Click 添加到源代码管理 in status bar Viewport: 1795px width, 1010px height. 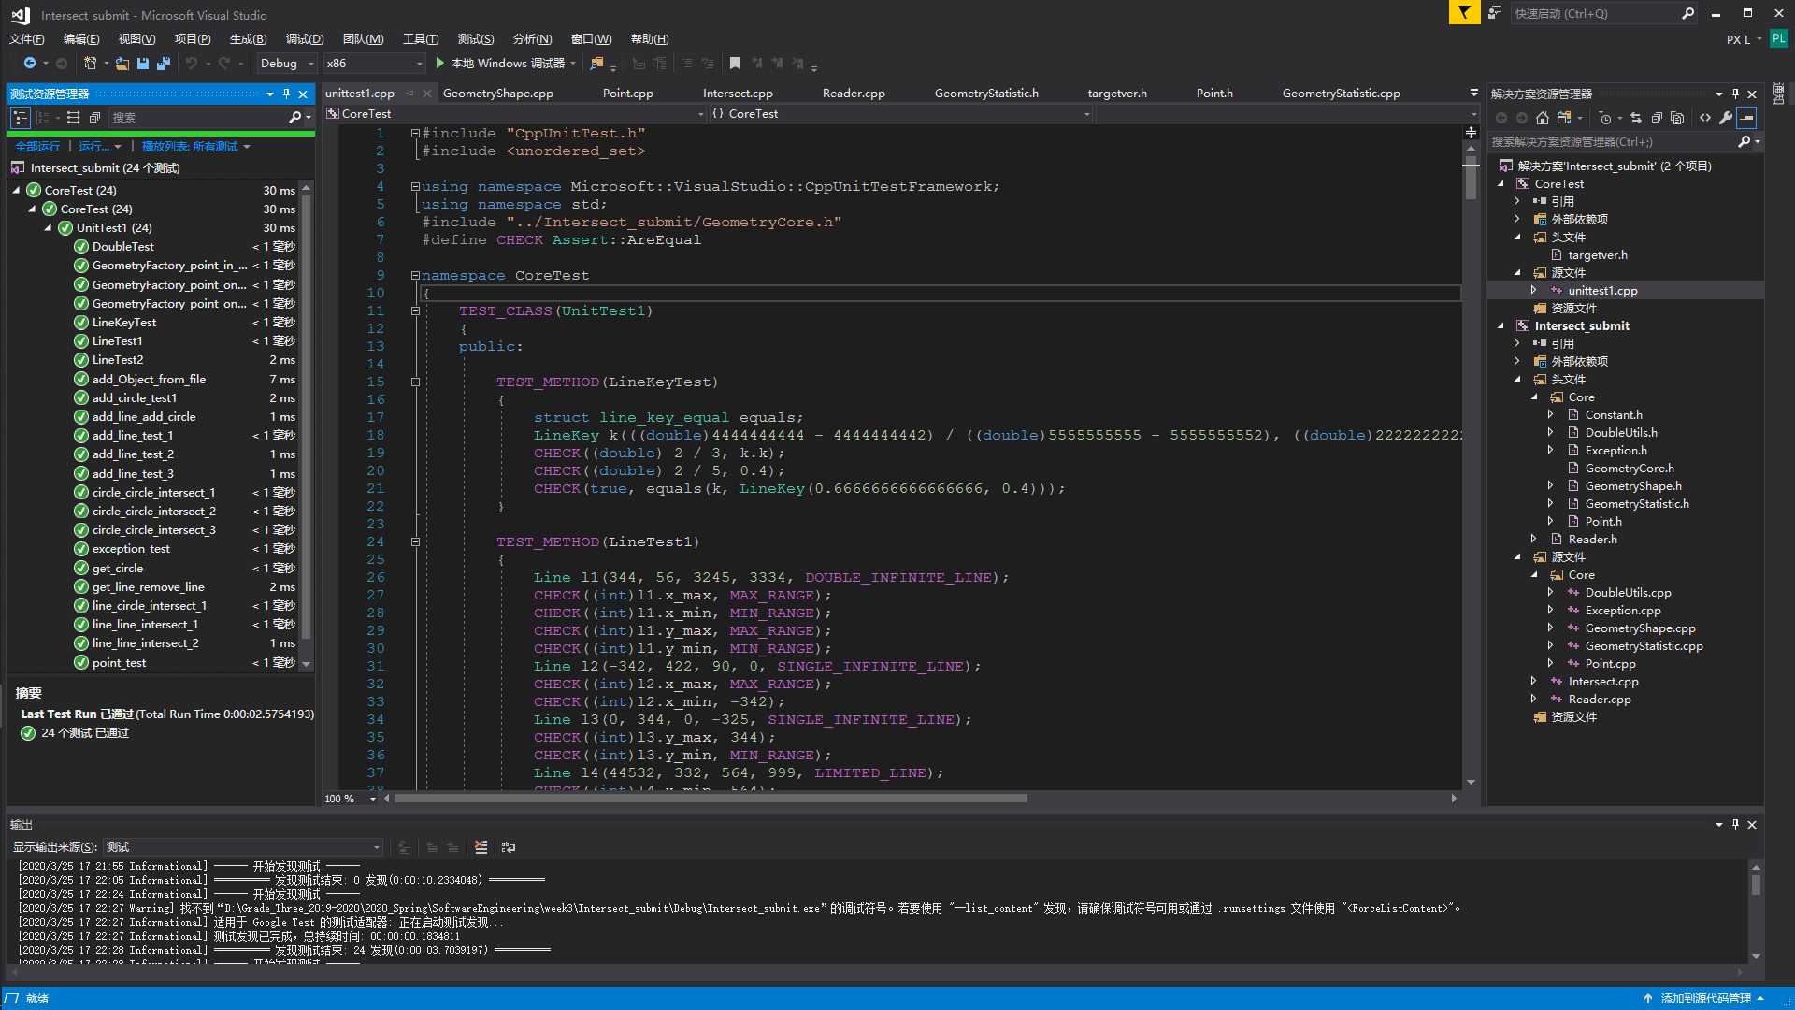[1705, 999]
